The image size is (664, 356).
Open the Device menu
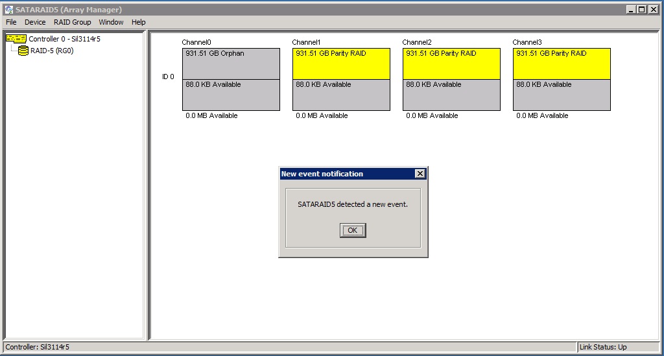click(35, 22)
